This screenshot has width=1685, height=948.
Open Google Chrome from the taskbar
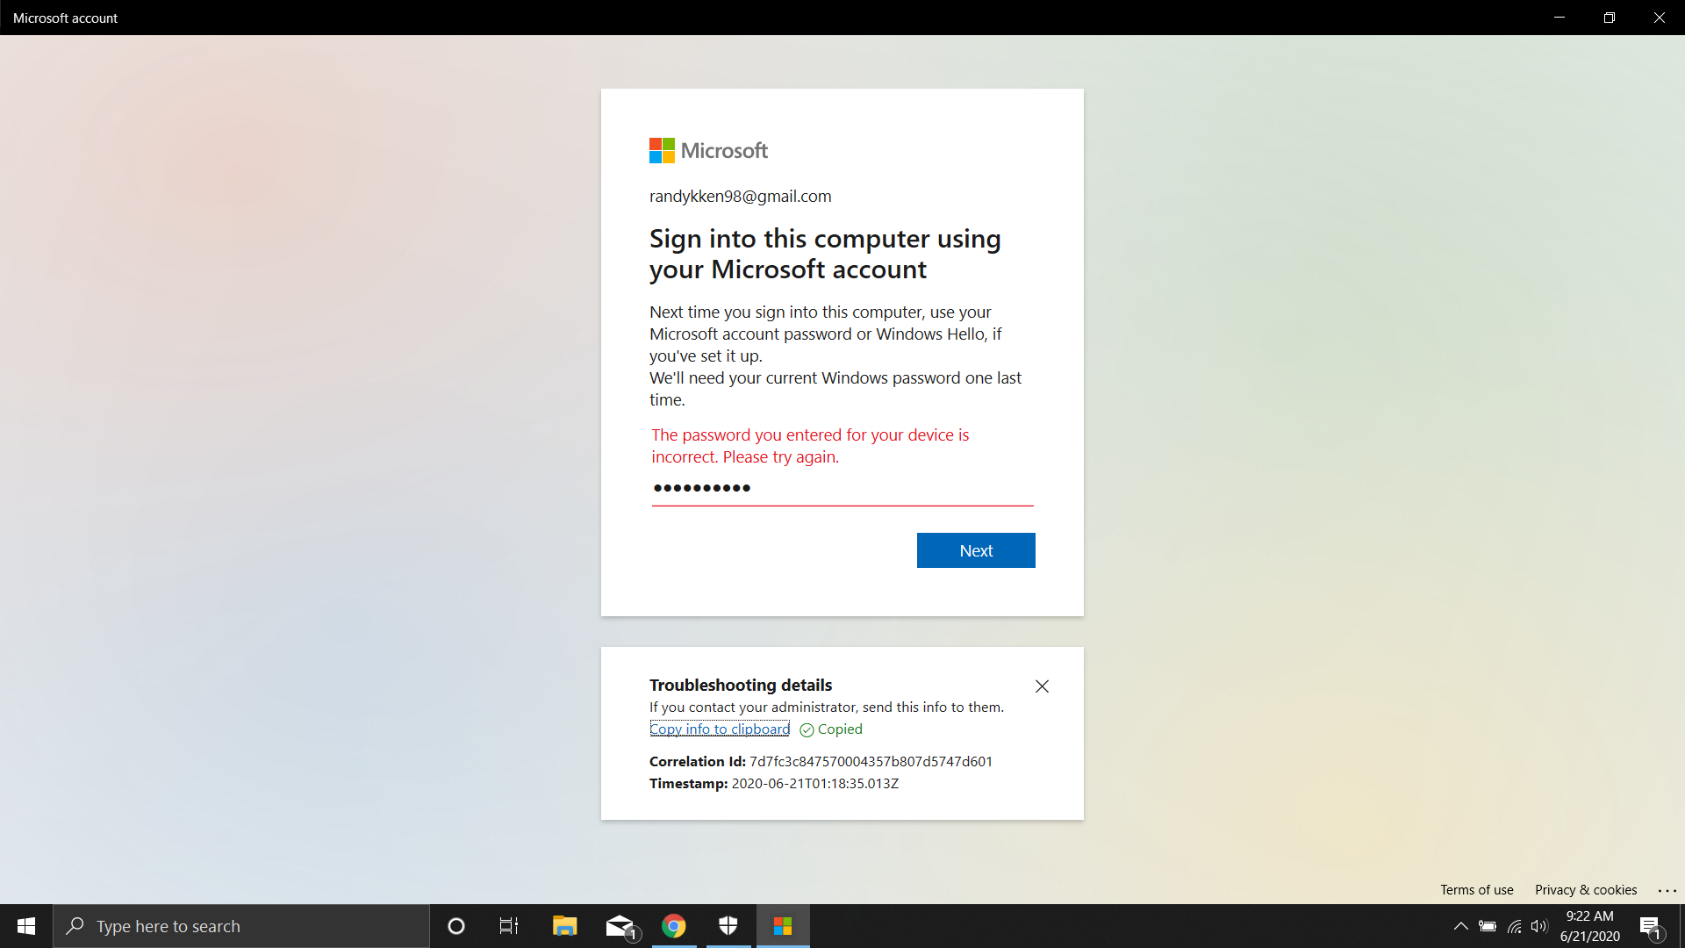click(673, 925)
